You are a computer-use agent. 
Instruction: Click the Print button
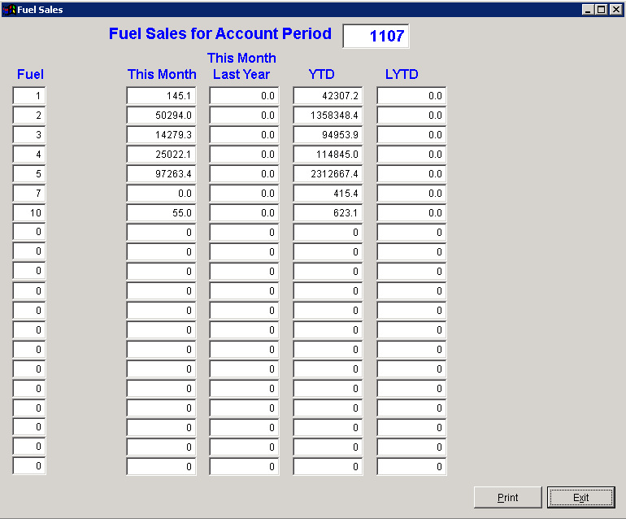point(507,497)
